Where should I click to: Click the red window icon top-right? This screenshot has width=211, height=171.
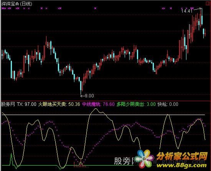click(x=208, y=3)
